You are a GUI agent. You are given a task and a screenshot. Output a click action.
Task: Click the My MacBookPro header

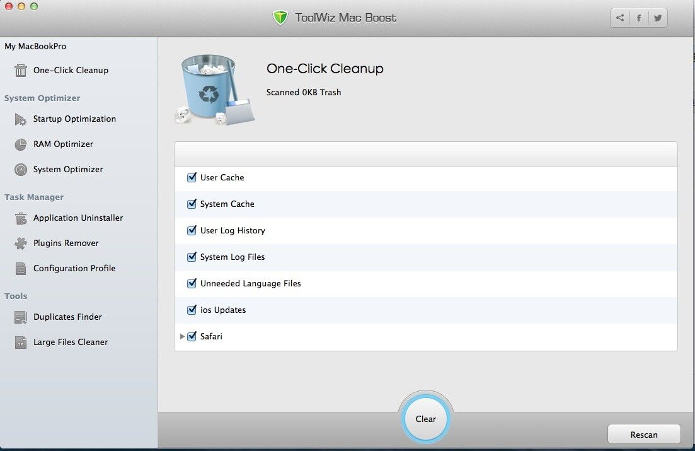point(35,46)
